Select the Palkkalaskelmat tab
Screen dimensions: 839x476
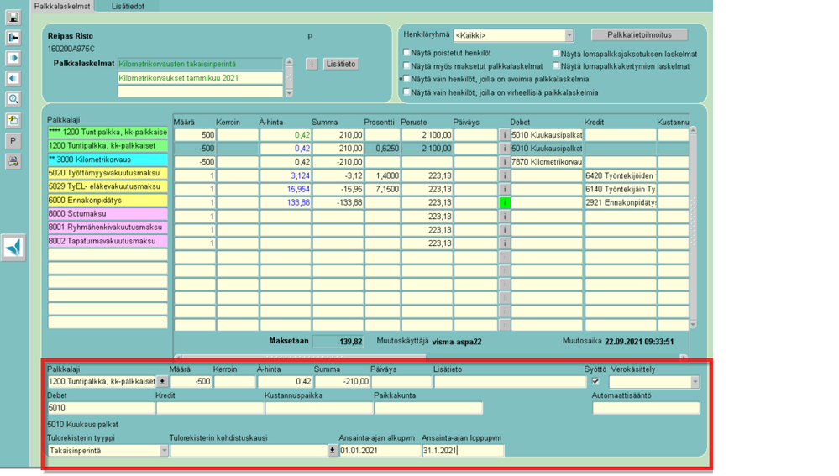coord(63,6)
